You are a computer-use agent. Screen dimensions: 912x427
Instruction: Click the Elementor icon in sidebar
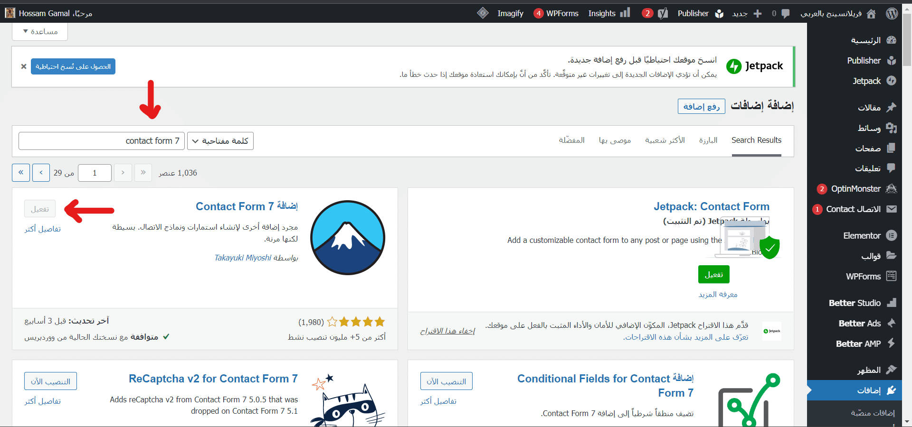[891, 235]
